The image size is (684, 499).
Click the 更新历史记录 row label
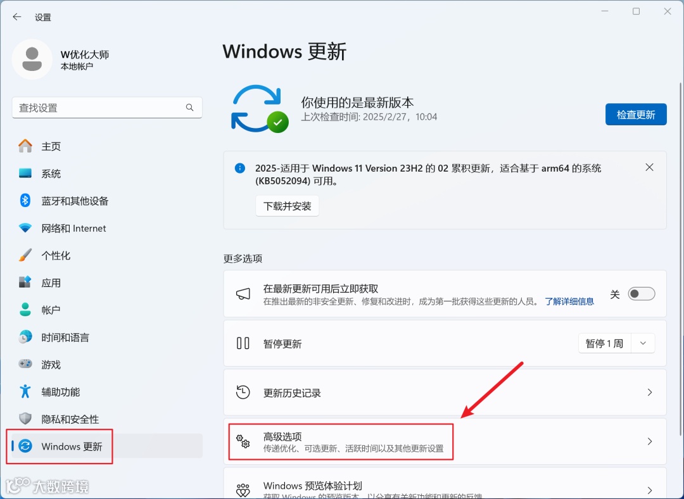(292, 393)
